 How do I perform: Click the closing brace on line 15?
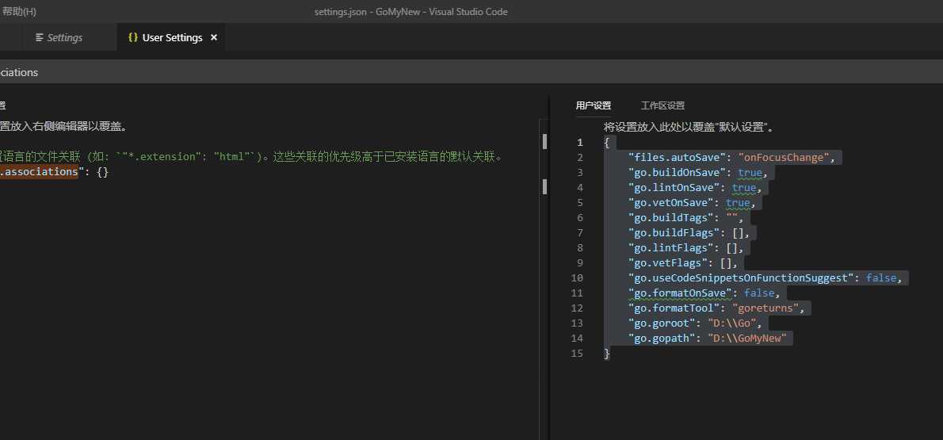pyautogui.click(x=607, y=354)
